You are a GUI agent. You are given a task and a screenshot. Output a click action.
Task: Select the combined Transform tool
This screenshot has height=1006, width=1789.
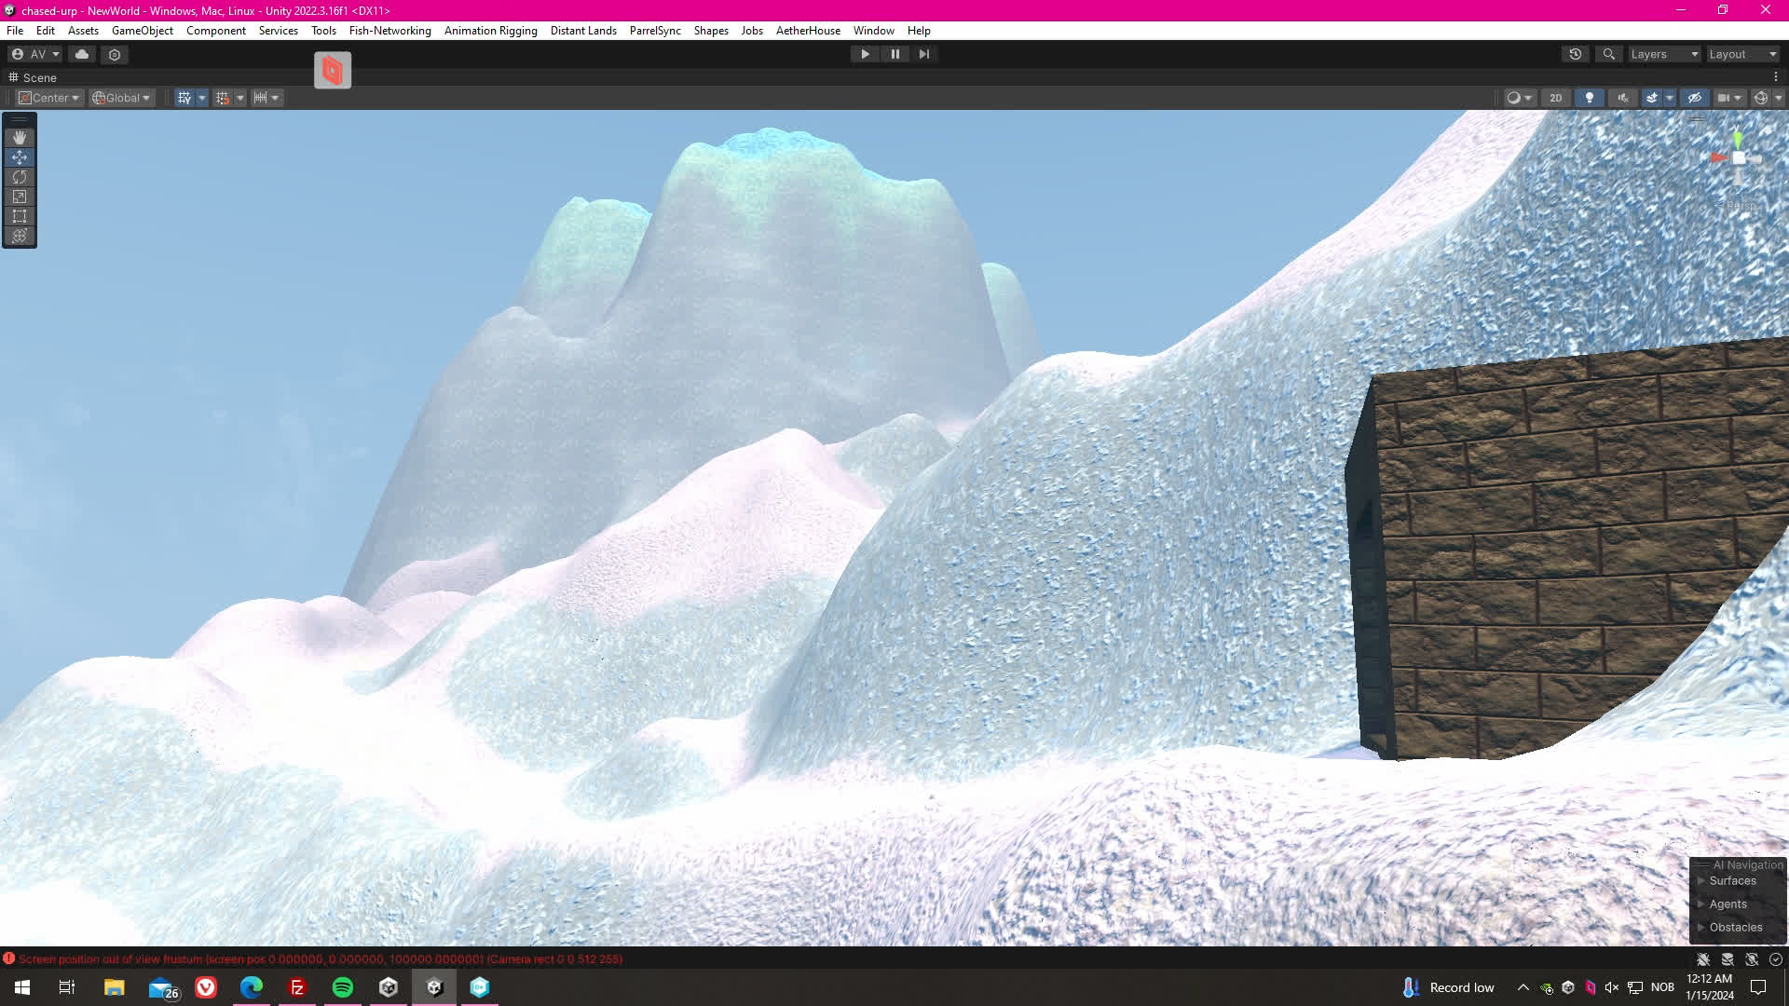pos(20,236)
